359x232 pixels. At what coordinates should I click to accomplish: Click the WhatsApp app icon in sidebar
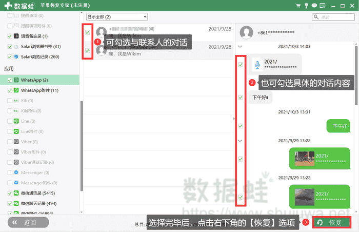coord(16,80)
